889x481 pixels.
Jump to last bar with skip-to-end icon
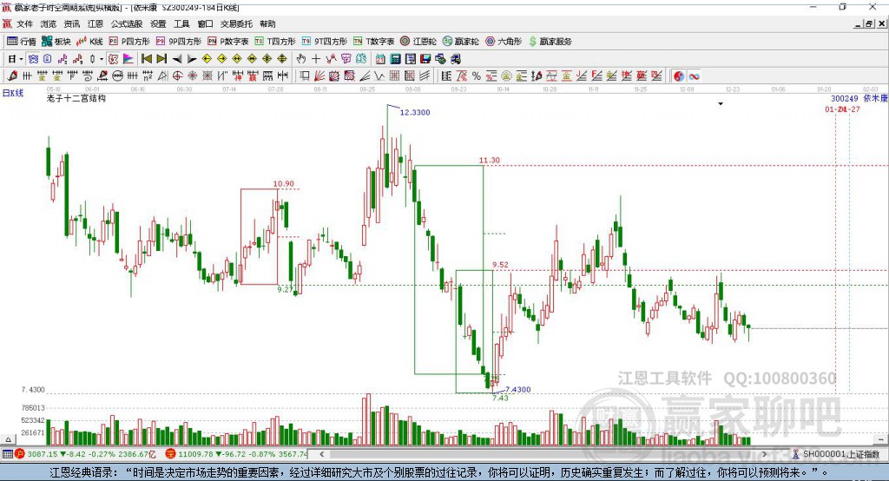(161, 59)
